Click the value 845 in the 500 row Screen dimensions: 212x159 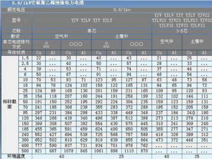[84, 151]
